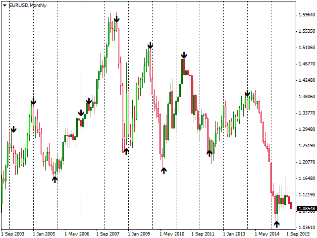
Task: Click the 1.03610 price scale label
Action: [306, 227]
